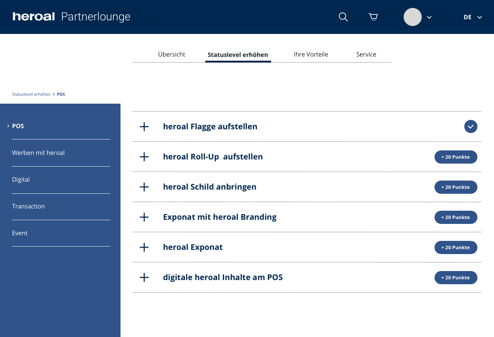Go to the Ihre Vorteile tab
Image resolution: width=494 pixels, height=337 pixels.
(x=311, y=54)
